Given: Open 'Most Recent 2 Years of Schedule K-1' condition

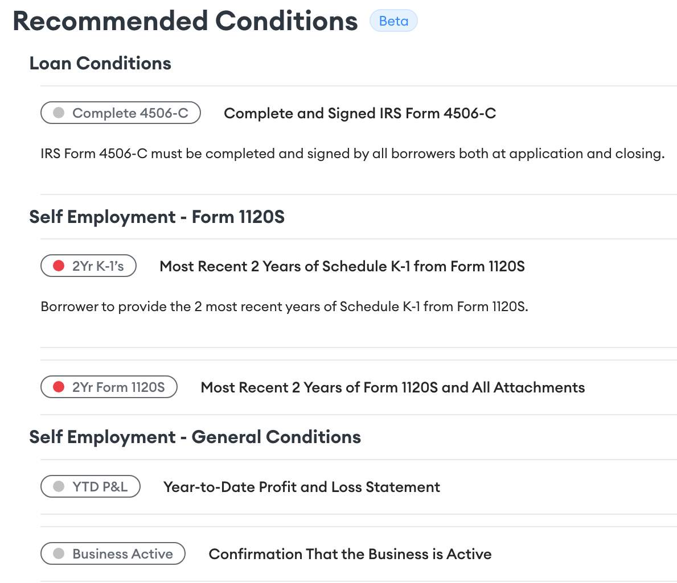Looking at the screenshot, I should pos(342,266).
